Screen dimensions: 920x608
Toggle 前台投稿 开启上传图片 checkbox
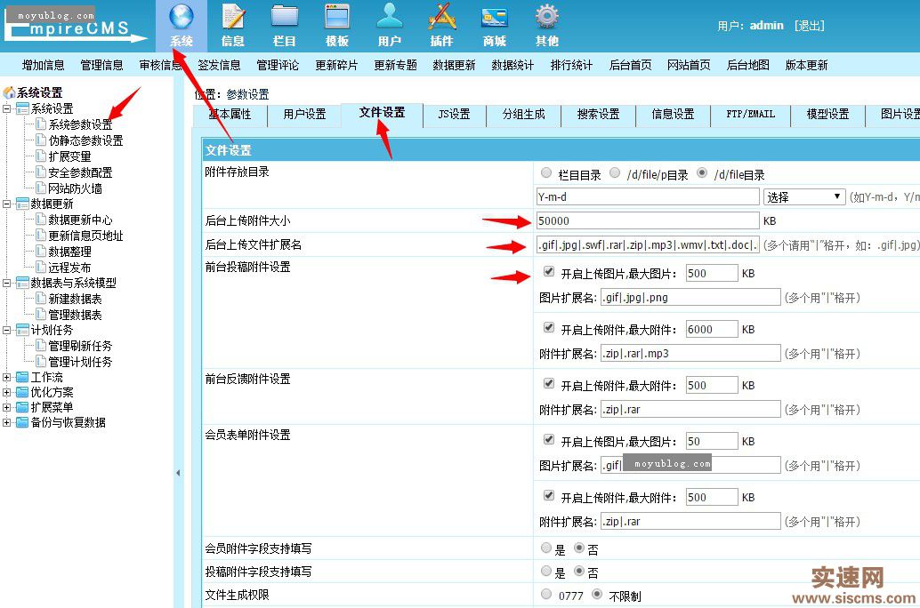(x=549, y=271)
